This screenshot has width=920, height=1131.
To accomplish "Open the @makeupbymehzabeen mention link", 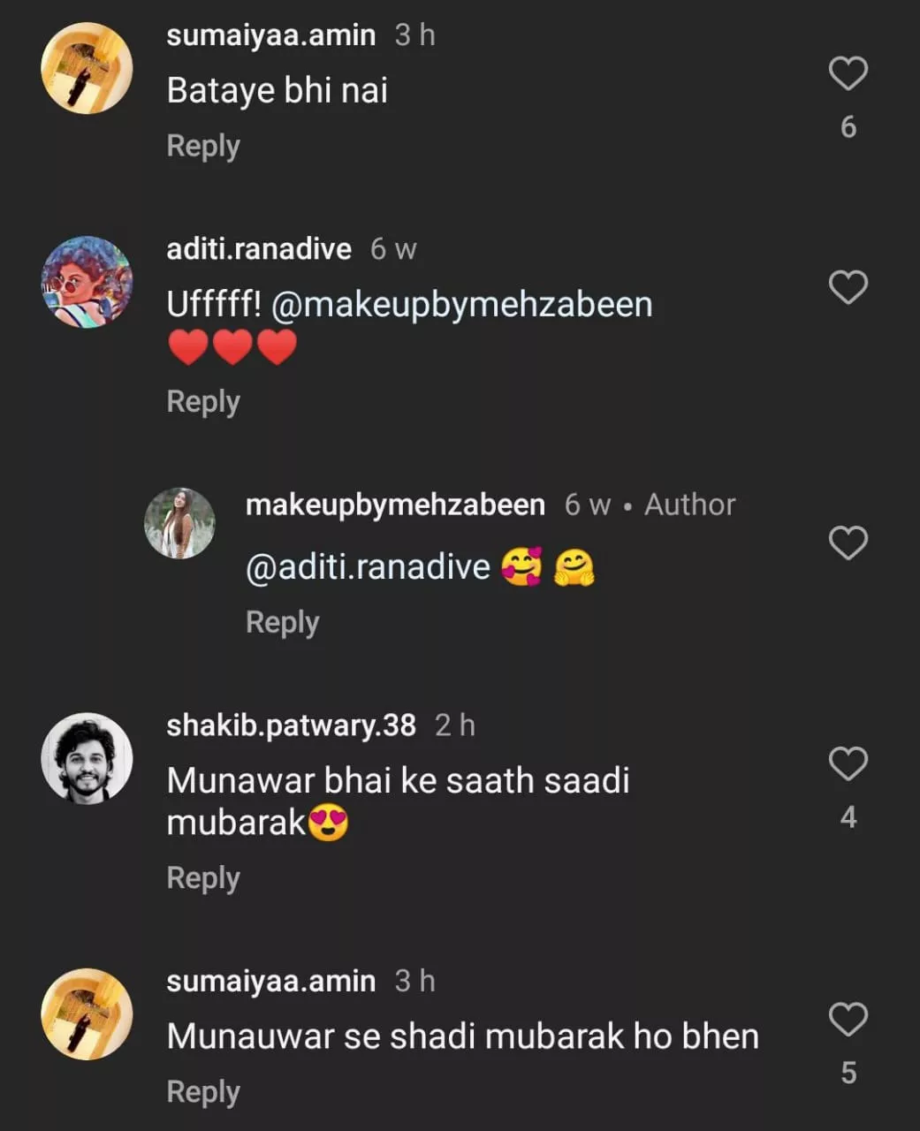I will point(462,305).
